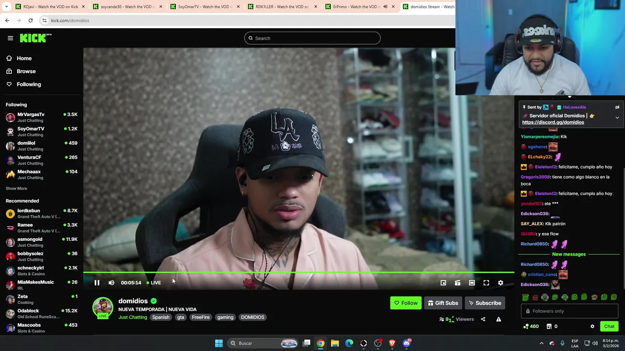Open asmongold recommended channel
Screen dimensions: 625x351
(x=42, y=242)
